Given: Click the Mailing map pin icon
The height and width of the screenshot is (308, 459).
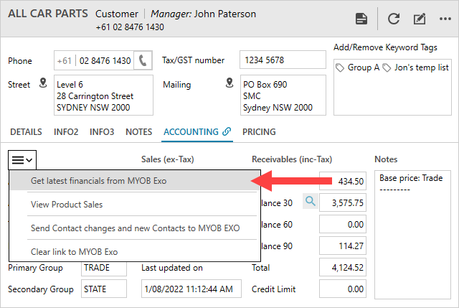Looking at the screenshot, I should click(x=229, y=83).
